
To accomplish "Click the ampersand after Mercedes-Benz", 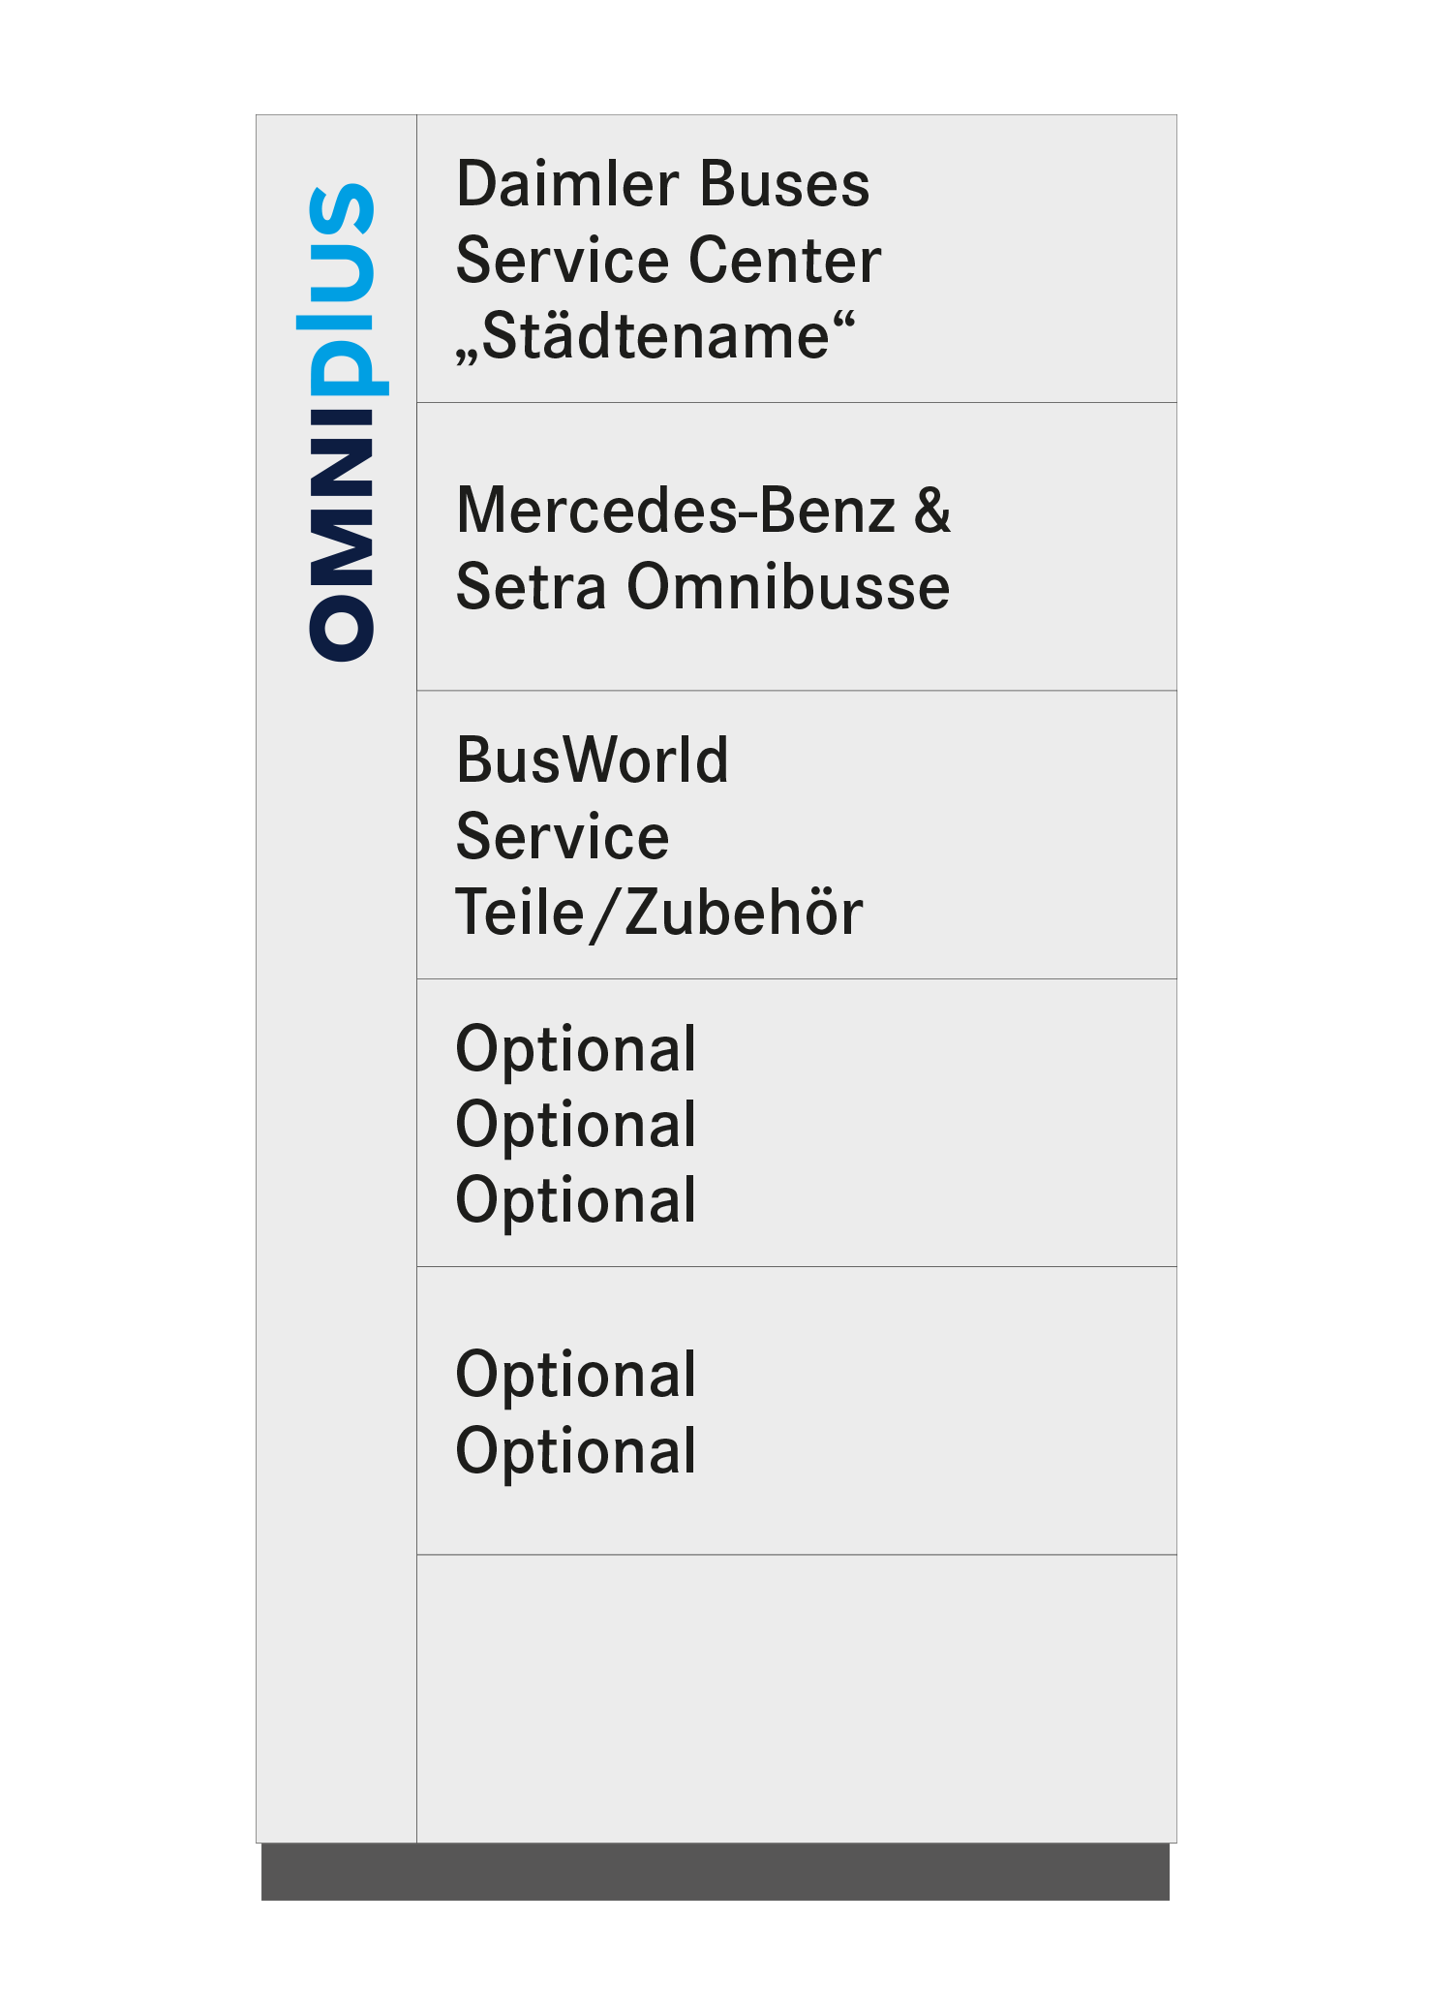I will (x=932, y=511).
